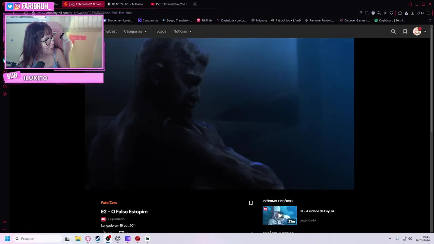Click the video player area
This screenshot has width=434, height=244.
click(x=220, y=114)
